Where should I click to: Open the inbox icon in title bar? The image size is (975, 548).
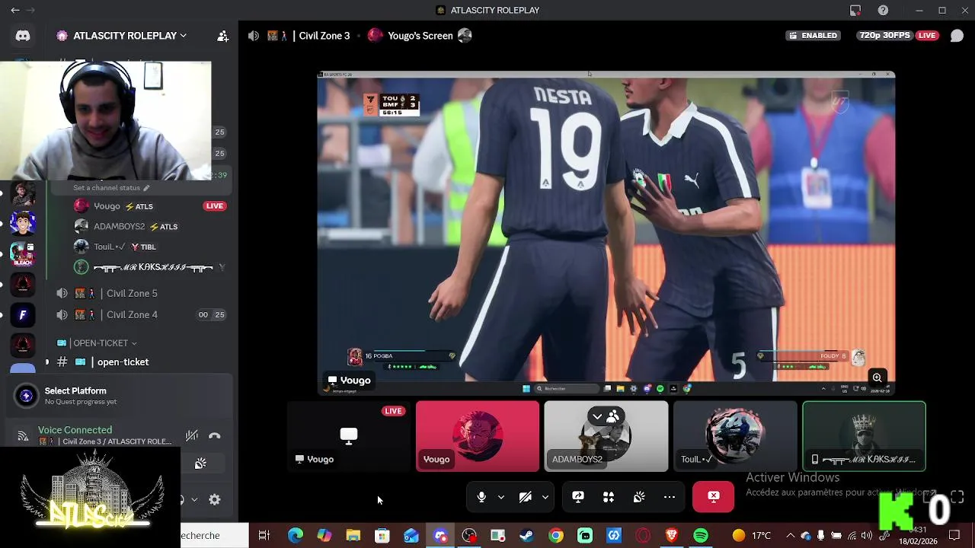(855, 10)
